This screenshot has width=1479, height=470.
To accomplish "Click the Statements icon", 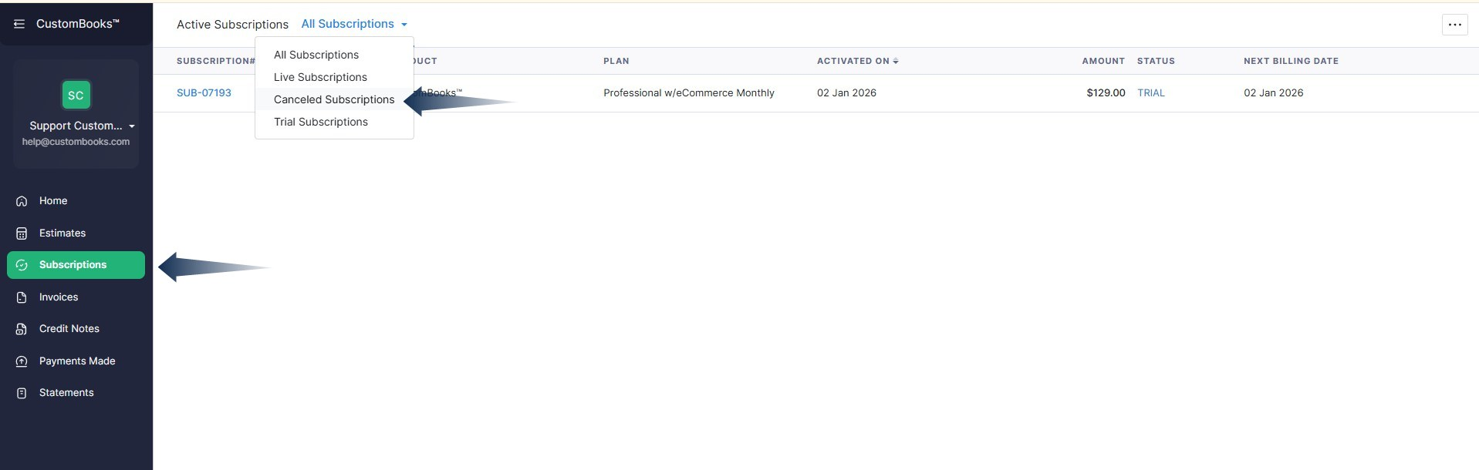I will pyautogui.click(x=22, y=393).
